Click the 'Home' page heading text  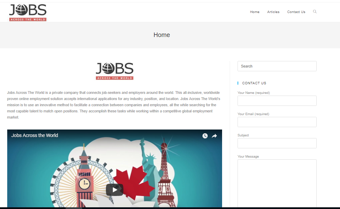(x=162, y=35)
